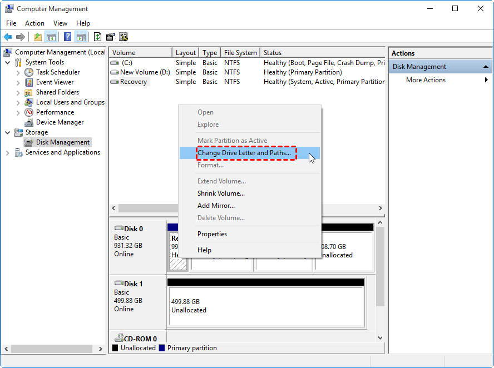Click the (C:) volume drive icon
This screenshot has height=368, width=494.
[x=115, y=63]
